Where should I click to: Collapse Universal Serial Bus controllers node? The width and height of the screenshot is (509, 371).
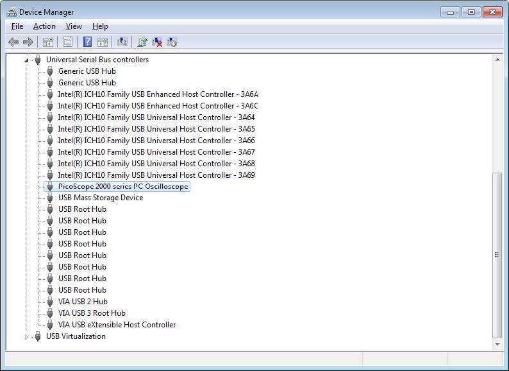[x=27, y=60]
